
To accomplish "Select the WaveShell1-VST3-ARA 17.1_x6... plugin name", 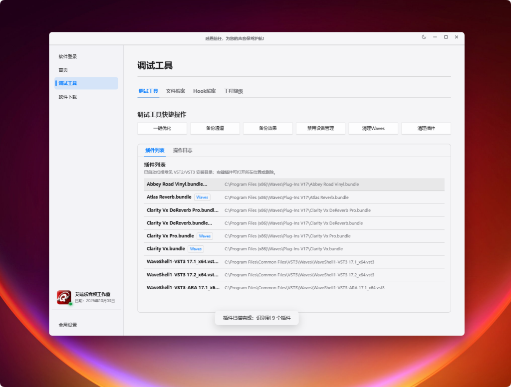I will coord(183,288).
